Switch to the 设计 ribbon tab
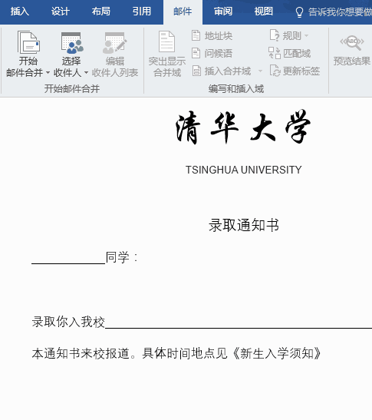 61,12
